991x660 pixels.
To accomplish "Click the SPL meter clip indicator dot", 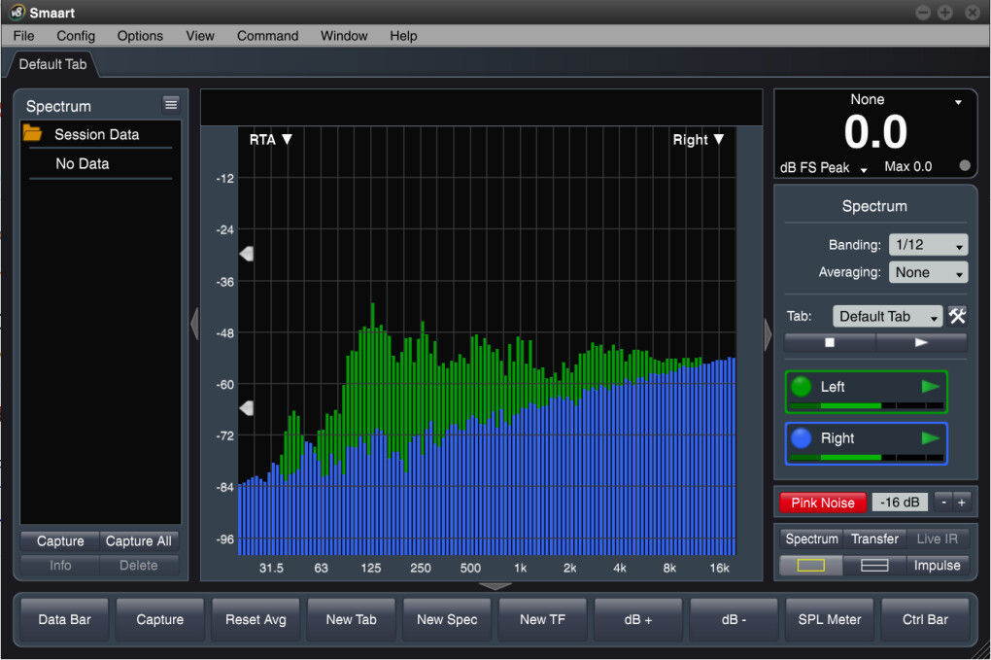I will coord(965,165).
